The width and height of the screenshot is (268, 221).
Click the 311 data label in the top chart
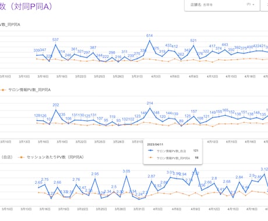coord(124,52)
